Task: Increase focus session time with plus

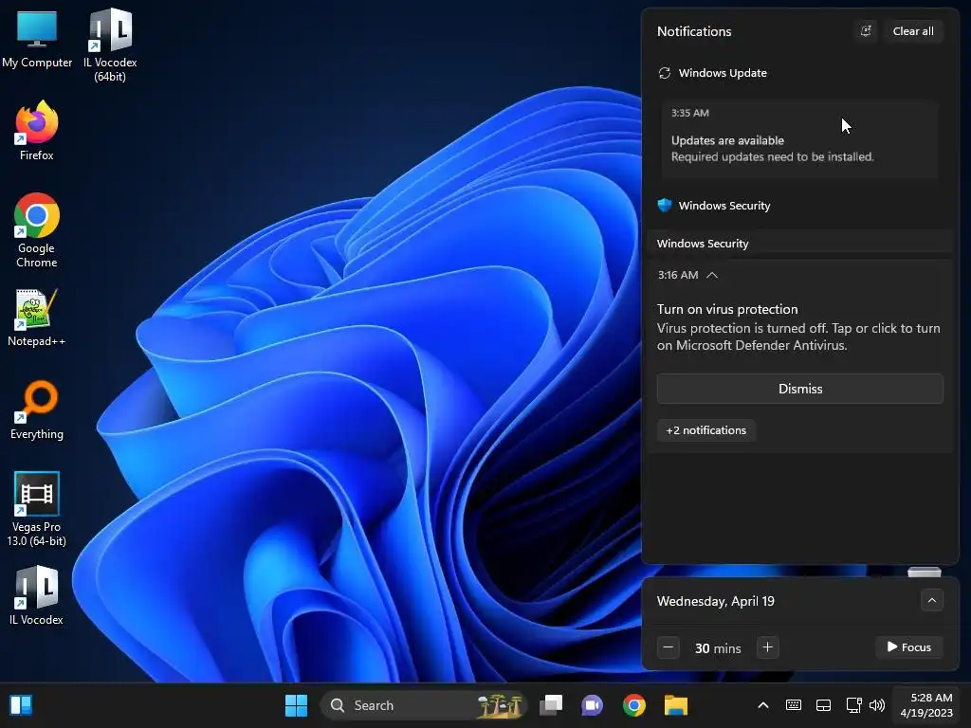Action: coord(767,647)
